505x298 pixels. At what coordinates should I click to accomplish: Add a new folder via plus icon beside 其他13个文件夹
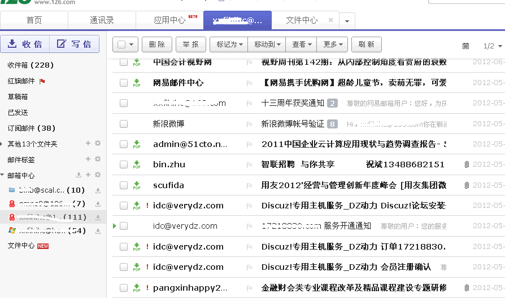coord(88,143)
